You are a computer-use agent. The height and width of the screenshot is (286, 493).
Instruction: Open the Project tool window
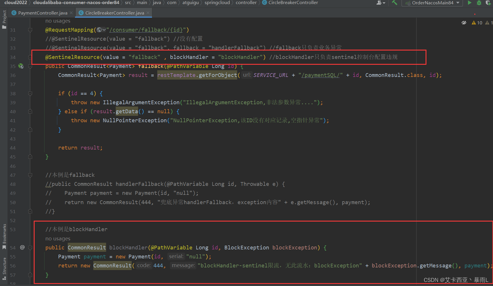click(x=4, y=19)
